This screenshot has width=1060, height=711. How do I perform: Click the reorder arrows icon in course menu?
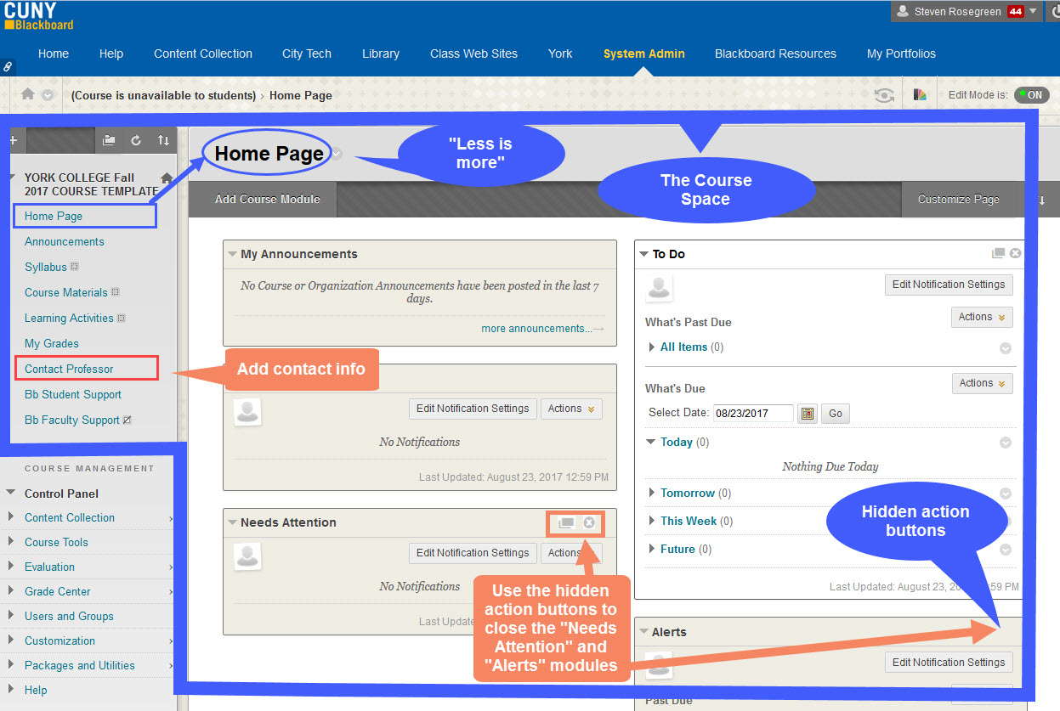coord(163,141)
